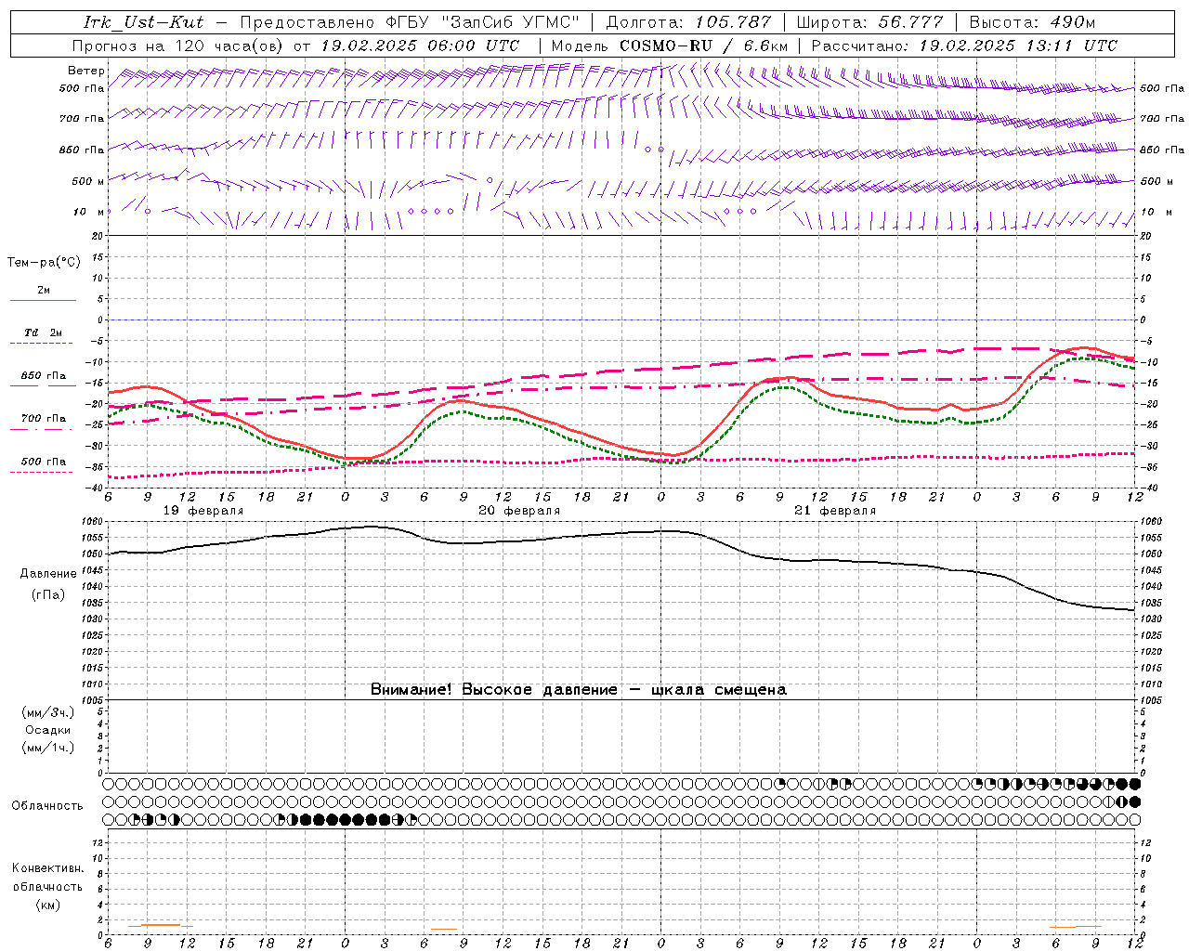Click the (мм/3ч.) precipitation unit label
Image resolution: width=1189 pixels, height=951 pixels.
pos(48,712)
